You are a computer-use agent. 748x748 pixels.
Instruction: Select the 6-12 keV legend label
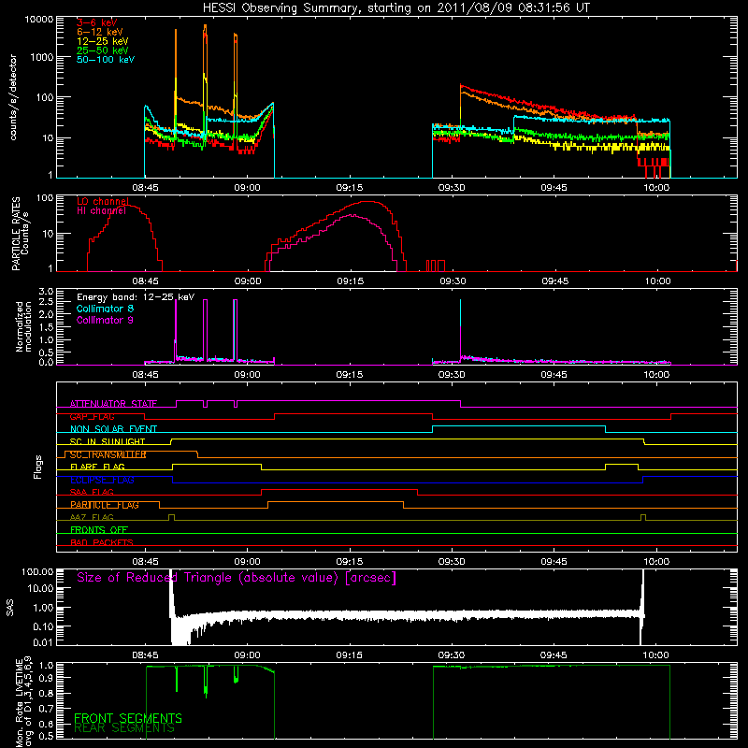(x=100, y=32)
